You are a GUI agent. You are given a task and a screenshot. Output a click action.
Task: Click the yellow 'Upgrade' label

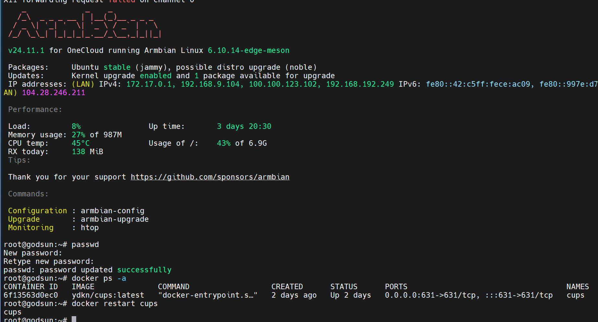click(x=24, y=219)
